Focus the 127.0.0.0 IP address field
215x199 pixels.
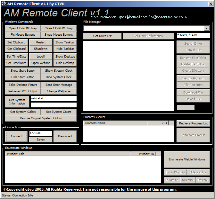click(40, 133)
